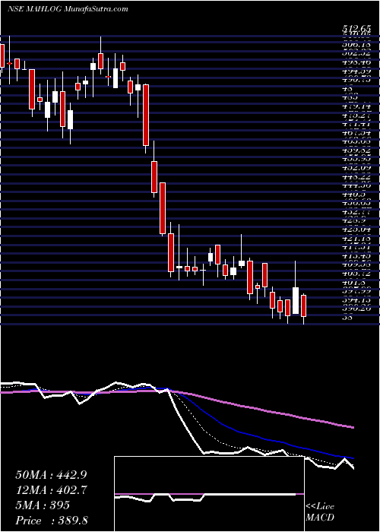The height and width of the screenshot is (532, 380).
Task: Click the 394.13 price axis label
Action: 356,300
